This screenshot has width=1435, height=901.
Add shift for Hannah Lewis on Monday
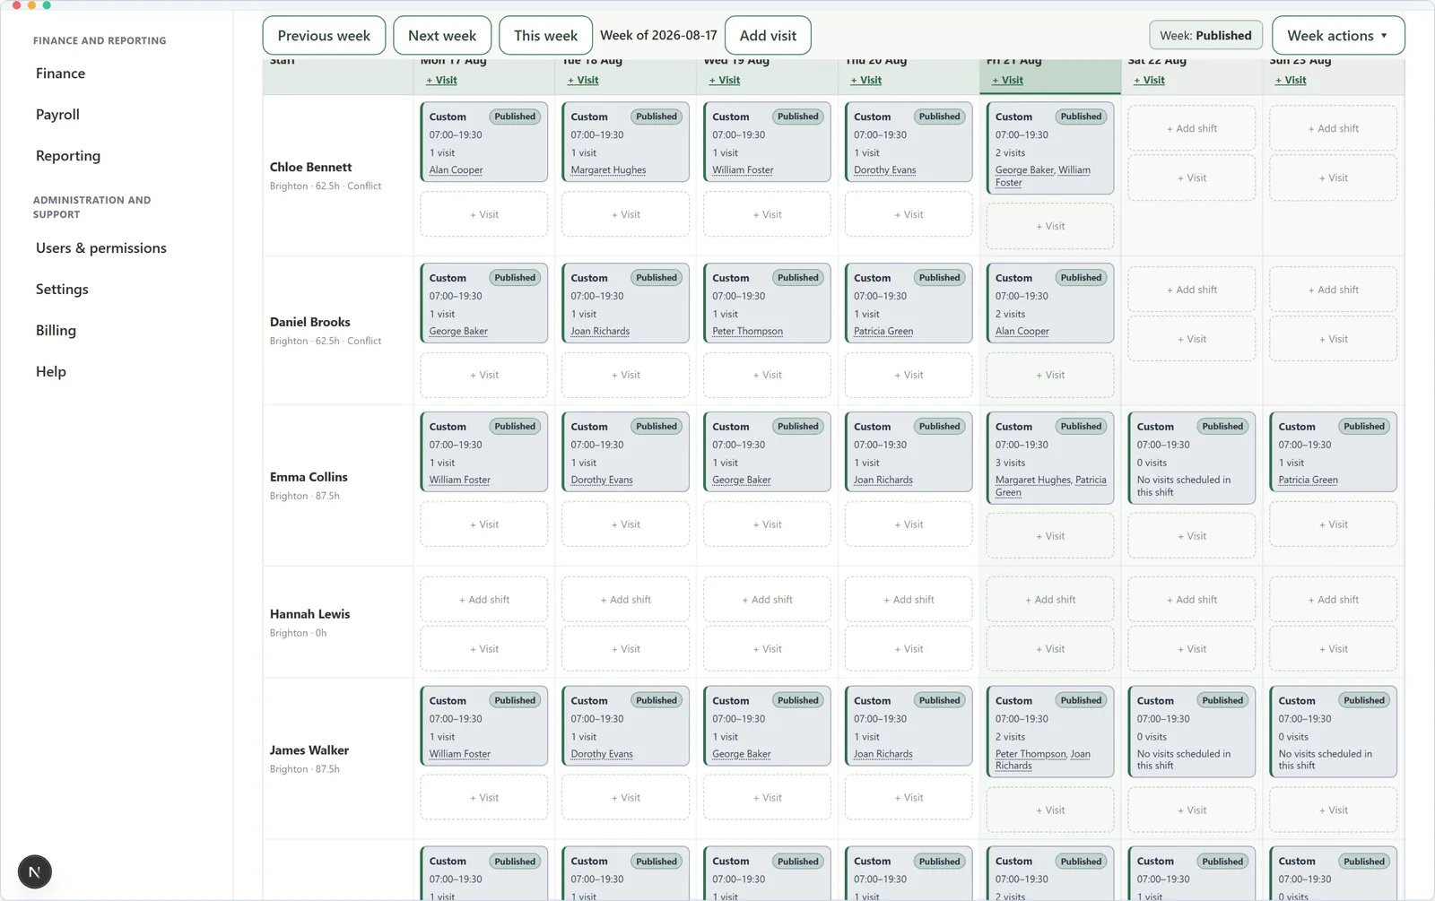click(484, 600)
